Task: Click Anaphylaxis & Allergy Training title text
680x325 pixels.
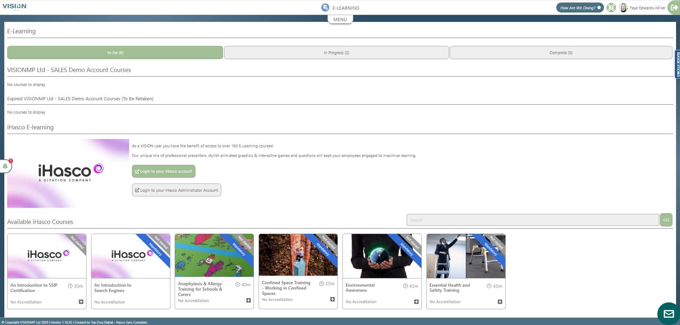Action: point(200,289)
